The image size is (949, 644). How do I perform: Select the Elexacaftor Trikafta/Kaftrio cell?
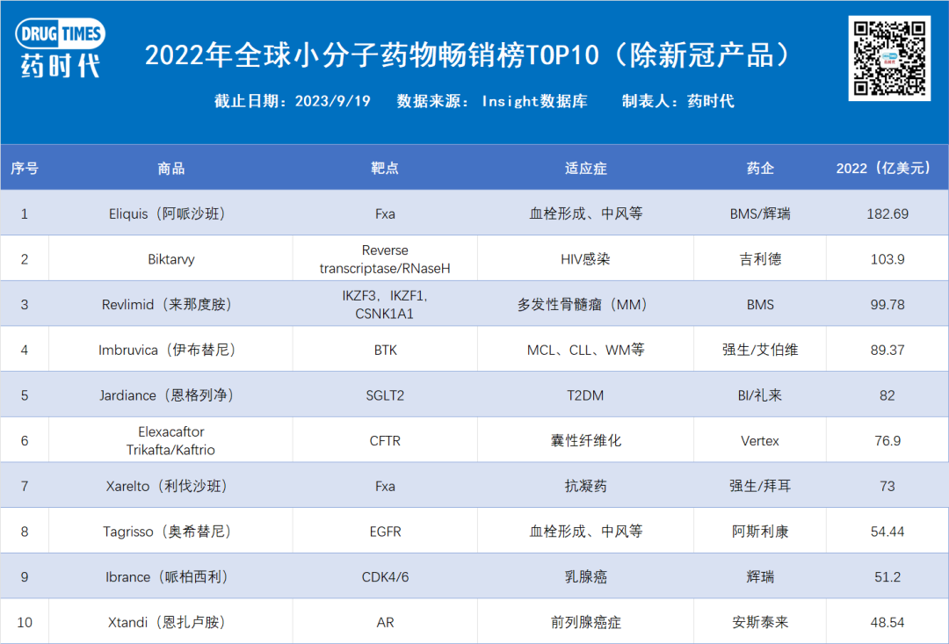(x=170, y=440)
